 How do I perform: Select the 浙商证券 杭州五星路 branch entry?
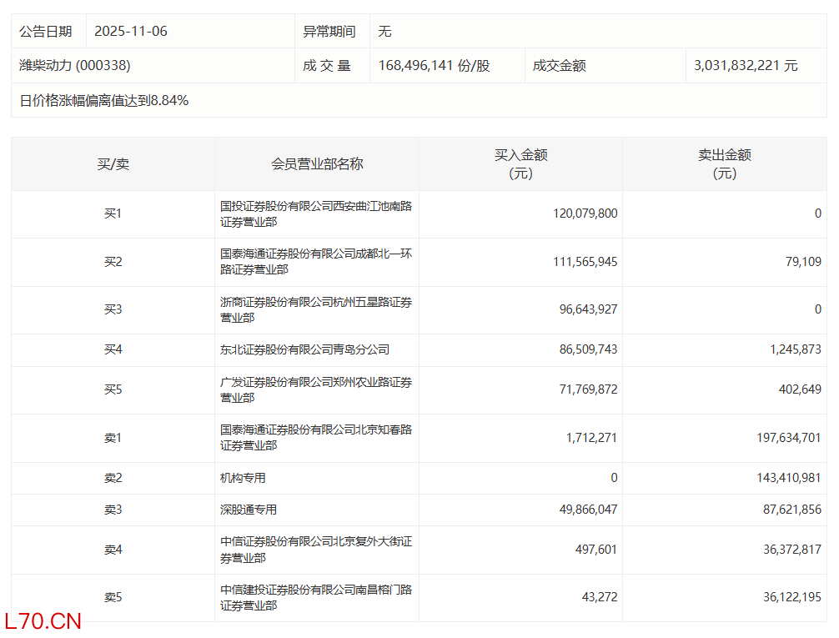[x=315, y=309]
